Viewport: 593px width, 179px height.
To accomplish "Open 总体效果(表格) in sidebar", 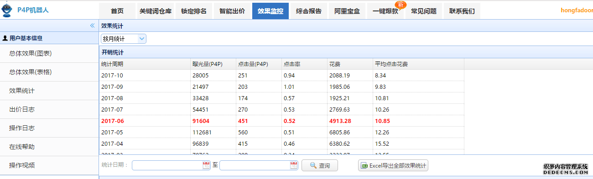I will (49, 72).
